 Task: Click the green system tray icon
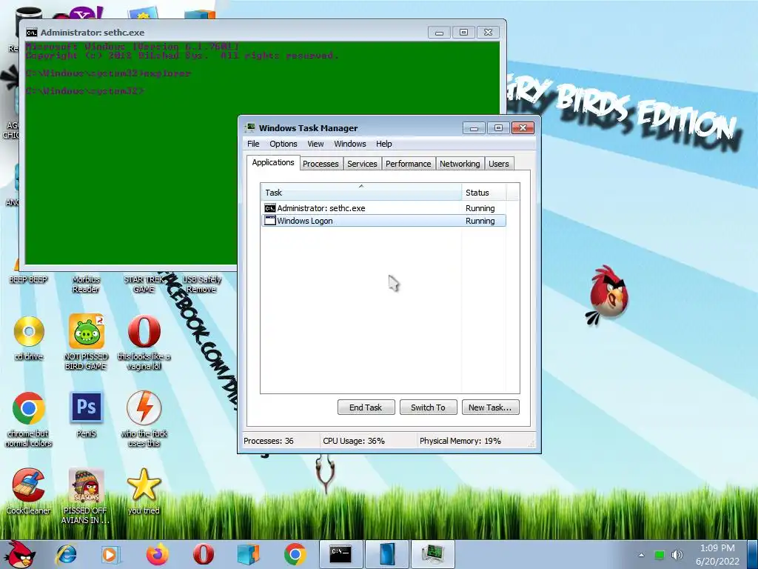tap(659, 555)
